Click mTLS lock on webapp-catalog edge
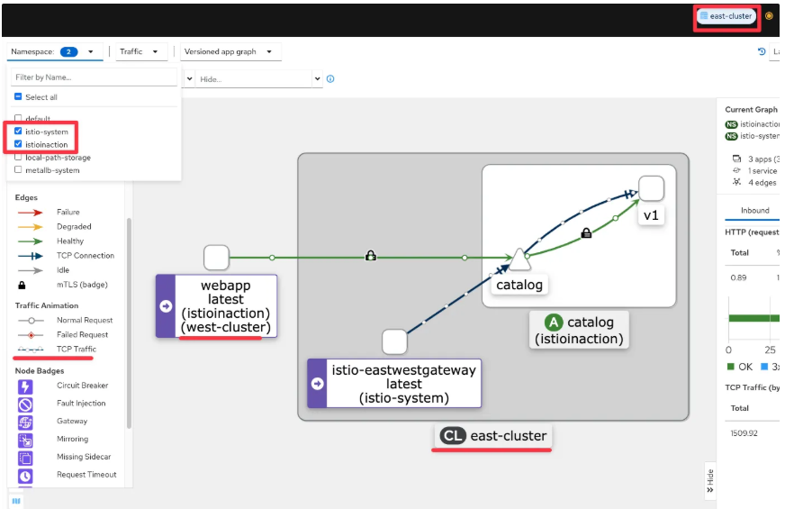The width and height of the screenshot is (785, 509). pyautogui.click(x=371, y=256)
